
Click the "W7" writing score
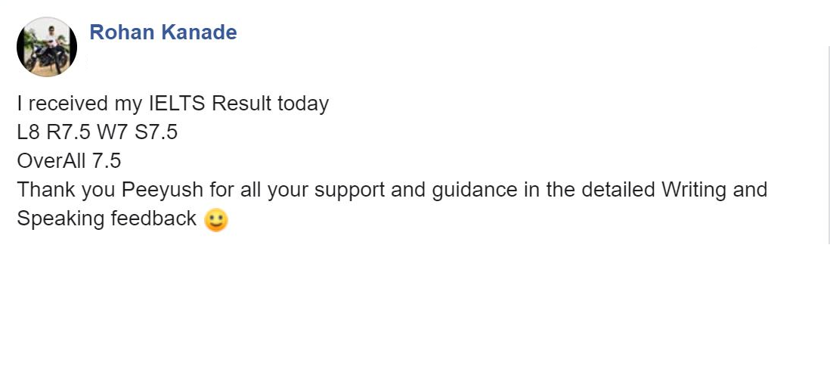(x=112, y=132)
